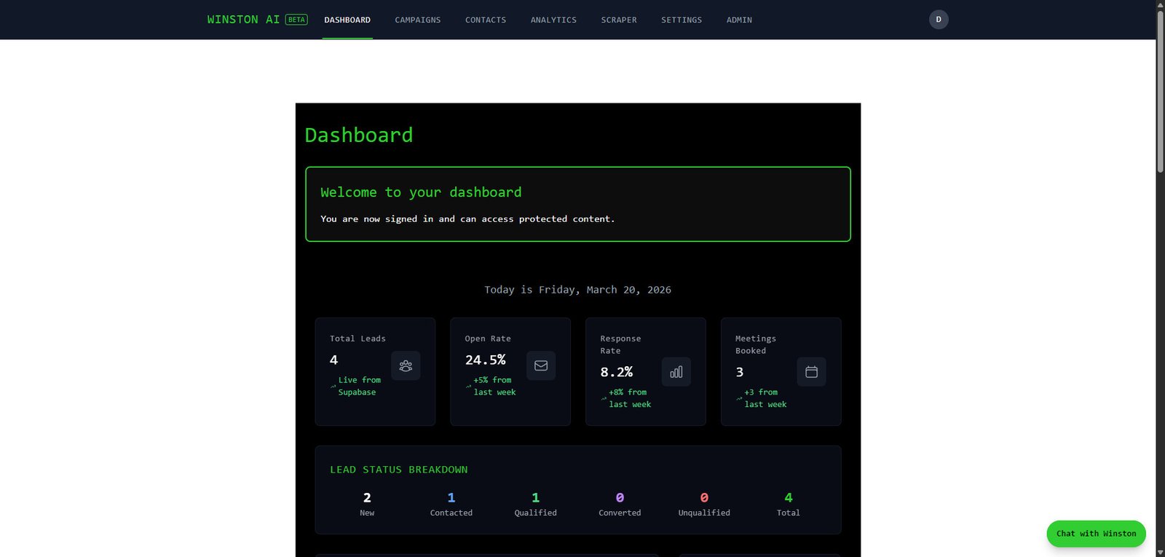
Task: Select the Admin nav item
Action: [x=739, y=20]
